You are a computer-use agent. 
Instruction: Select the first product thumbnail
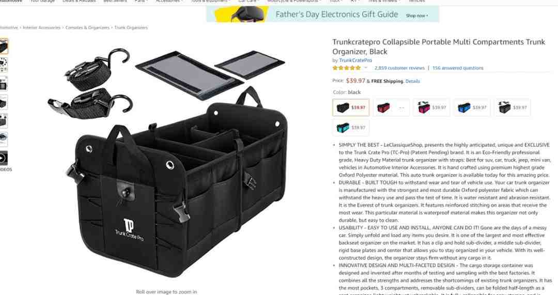[4, 46]
